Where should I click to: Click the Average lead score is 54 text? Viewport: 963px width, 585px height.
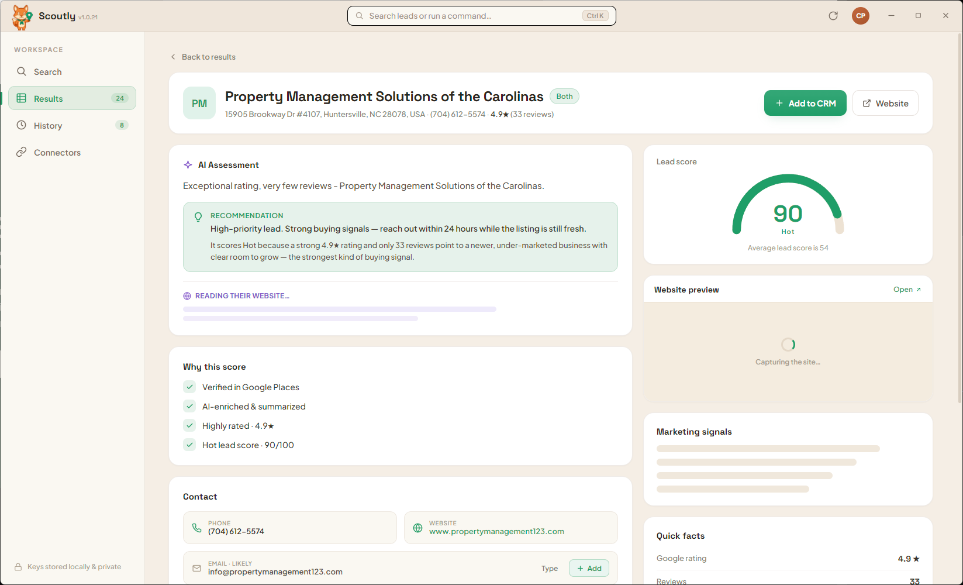[788, 248]
